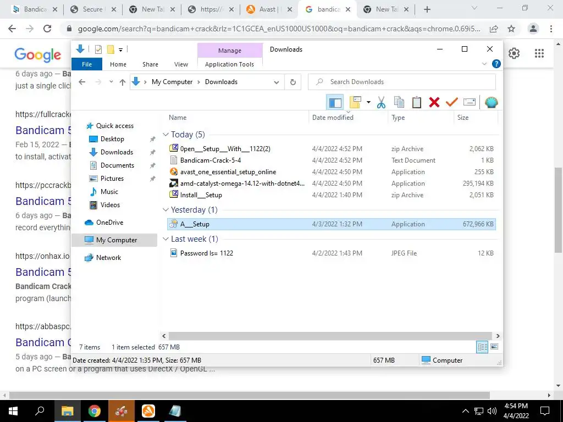Open Documents in navigation pane

click(x=117, y=165)
